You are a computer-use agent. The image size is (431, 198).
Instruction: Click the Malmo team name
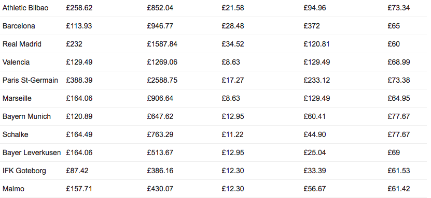(13, 189)
